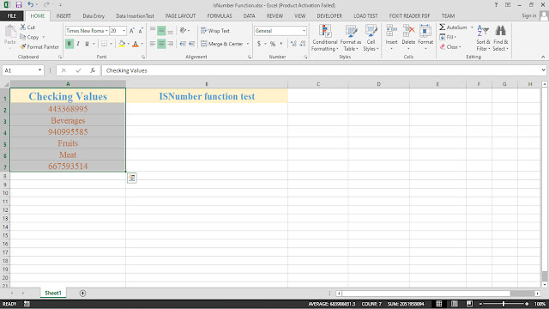The image size is (549, 309).
Task: Click the Borders icon
Action: [104, 44]
